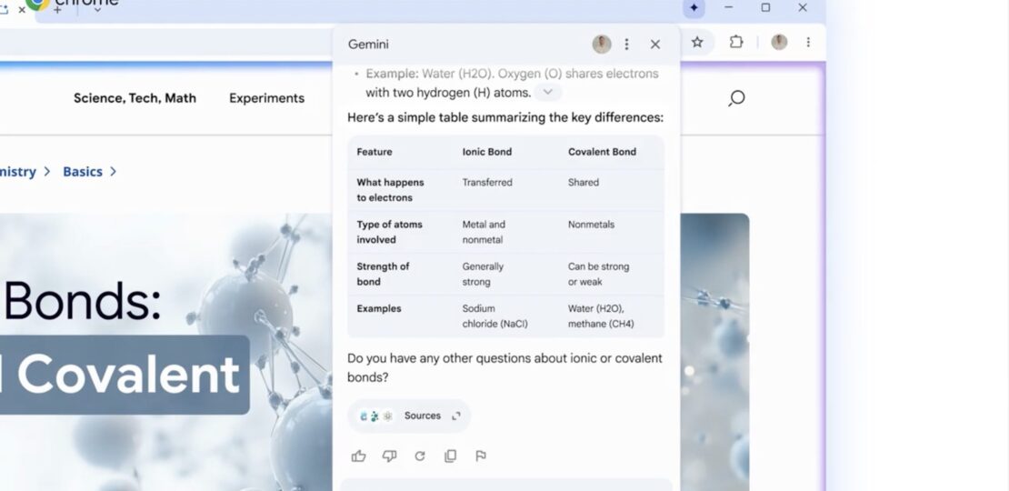
Task: Click the Gemini sparkle icon in title bar
Action: point(694,8)
